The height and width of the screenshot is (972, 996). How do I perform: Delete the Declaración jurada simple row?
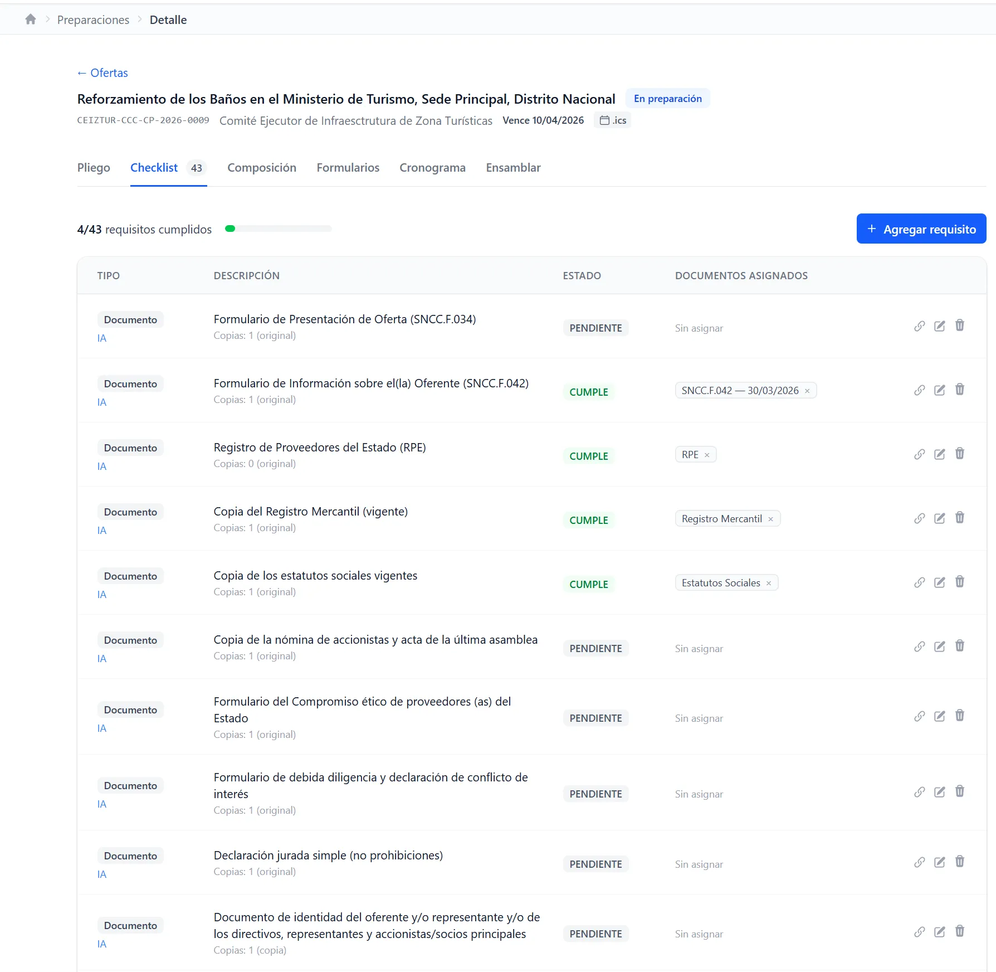(960, 862)
